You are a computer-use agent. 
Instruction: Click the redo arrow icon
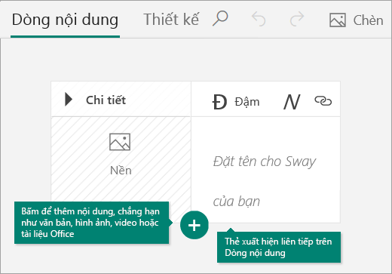pos(297,19)
